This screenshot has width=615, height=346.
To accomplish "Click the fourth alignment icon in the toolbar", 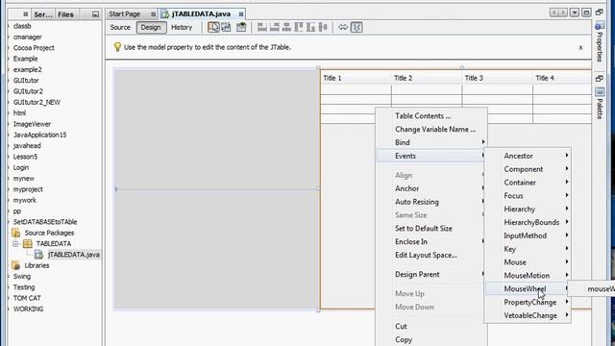I will click(299, 27).
